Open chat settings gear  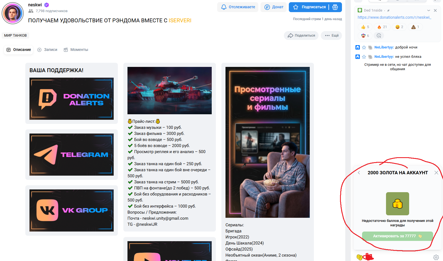(436, 257)
